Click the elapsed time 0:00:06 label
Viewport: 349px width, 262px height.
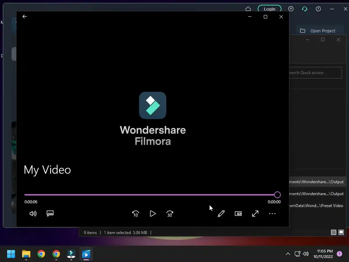31,202
